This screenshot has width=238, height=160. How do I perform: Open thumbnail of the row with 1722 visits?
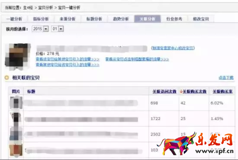pyautogui.click(x=16, y=119)
